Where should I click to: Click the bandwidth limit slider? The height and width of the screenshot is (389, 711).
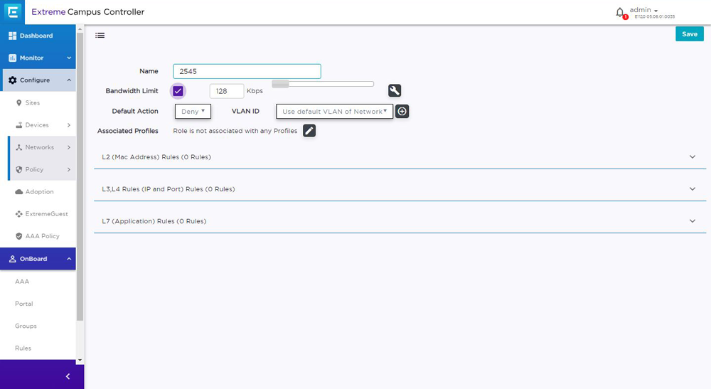324,84
